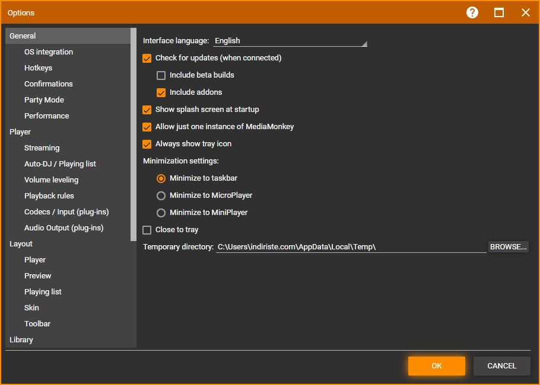The width and height of the screenshot is (540, 385).
Task: Select the Library category
Action: click(21, 339)
